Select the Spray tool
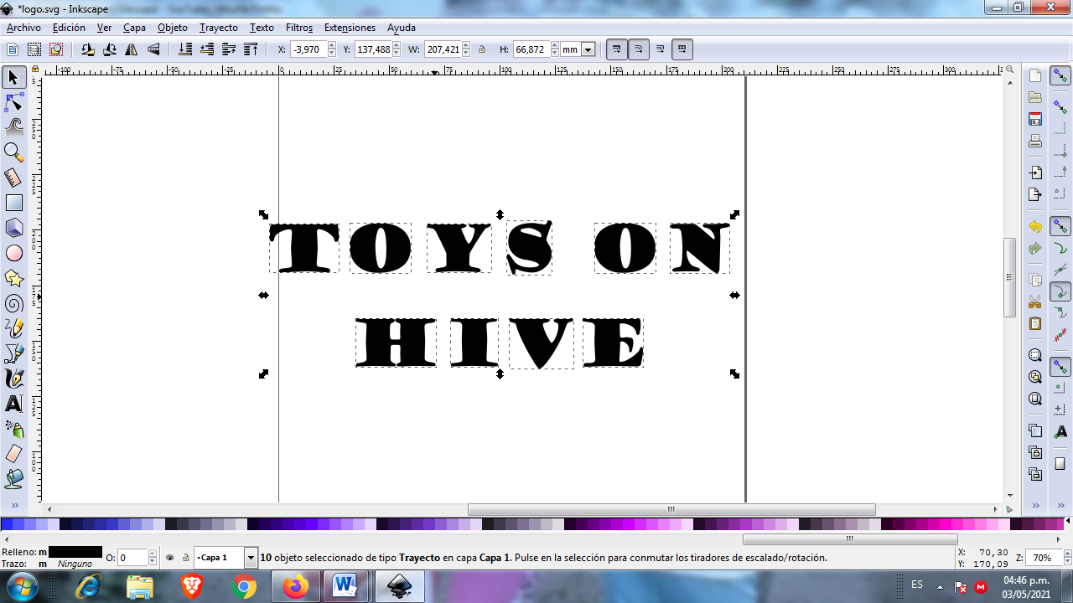 (x=13, y=429)
